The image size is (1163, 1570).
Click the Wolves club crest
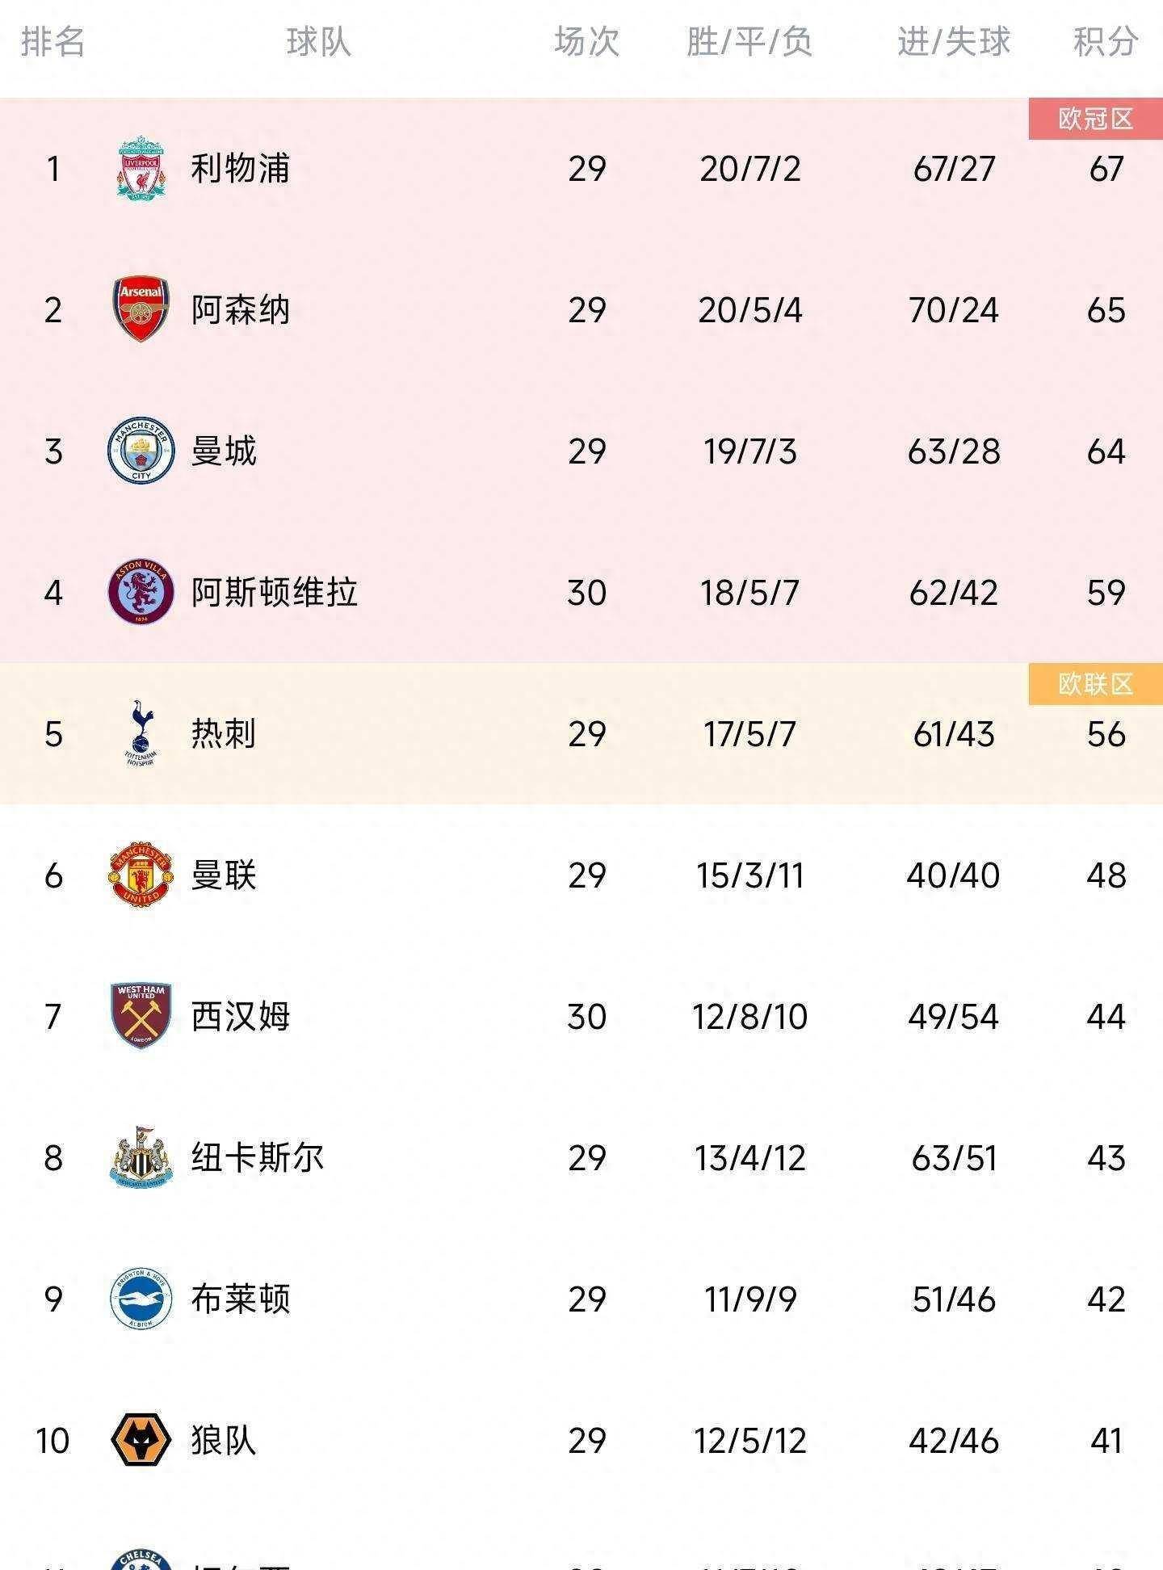[x=141, y=1440]
